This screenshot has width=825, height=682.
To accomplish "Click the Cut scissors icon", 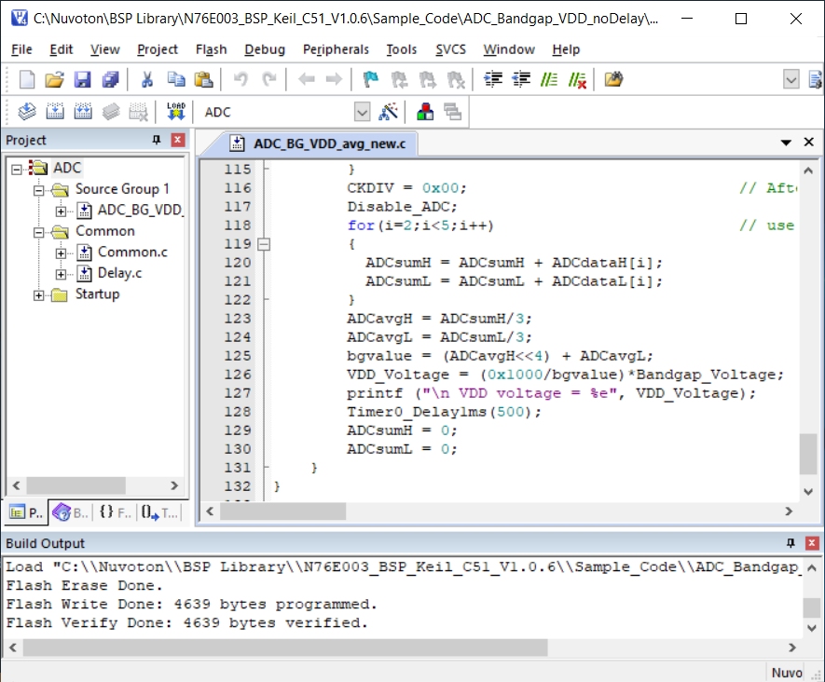I will [x=146, y=79].
